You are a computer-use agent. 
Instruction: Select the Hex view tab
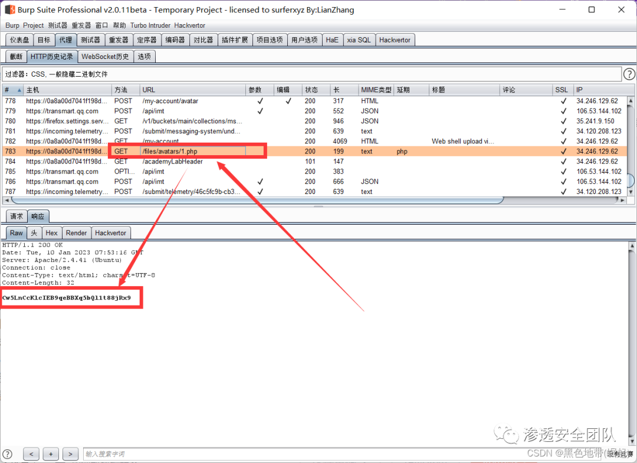(51, 233)
